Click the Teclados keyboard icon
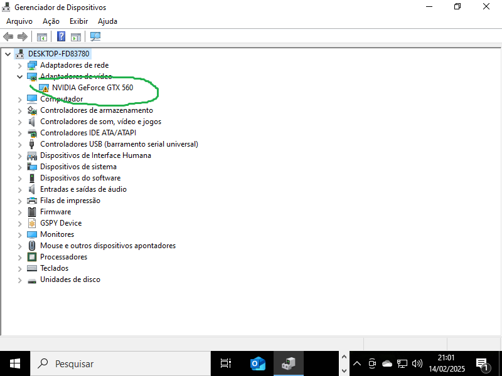 (x=32, y=268)
